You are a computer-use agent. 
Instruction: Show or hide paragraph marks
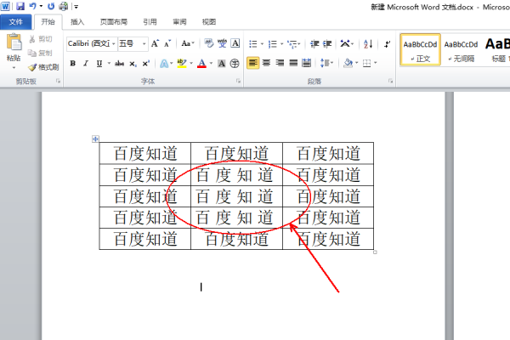click(x=387, y=43)
